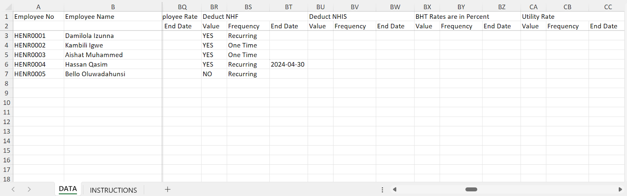Click YES value in Damilola's row
Viewport: 627px width, 196px height.
(x=214, y=36)
